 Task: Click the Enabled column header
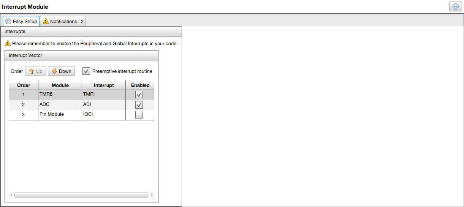click(140, 85)
